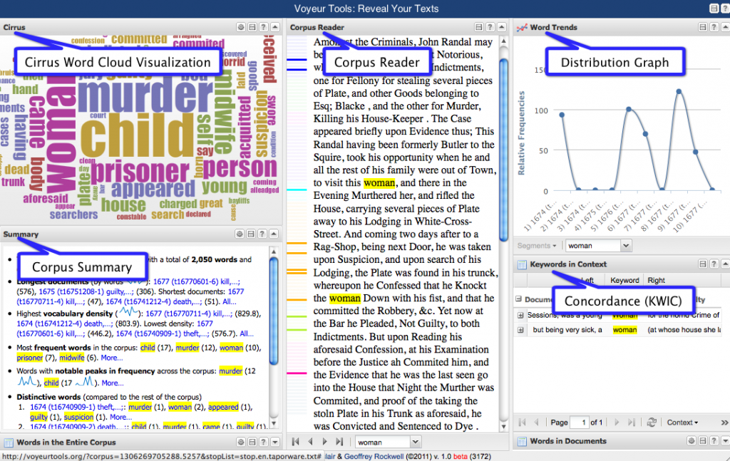Go to last document in Corpus Reader
Viewport: 730px width, 461px height.
[339, 442]
